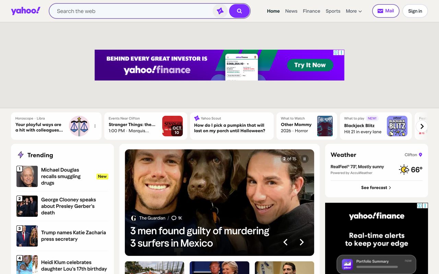
Task: Open the horoscope card's three-dot menu
Action: [x=95, y=126]
